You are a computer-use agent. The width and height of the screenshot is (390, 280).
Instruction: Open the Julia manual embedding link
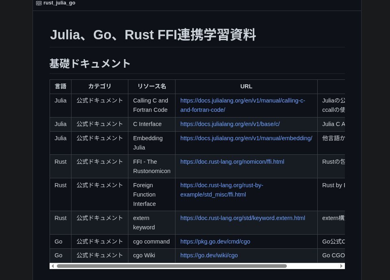coord(246,138)
